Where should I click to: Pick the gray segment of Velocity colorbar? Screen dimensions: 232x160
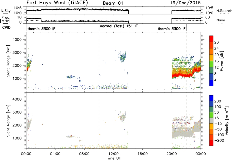coord(211,121)
